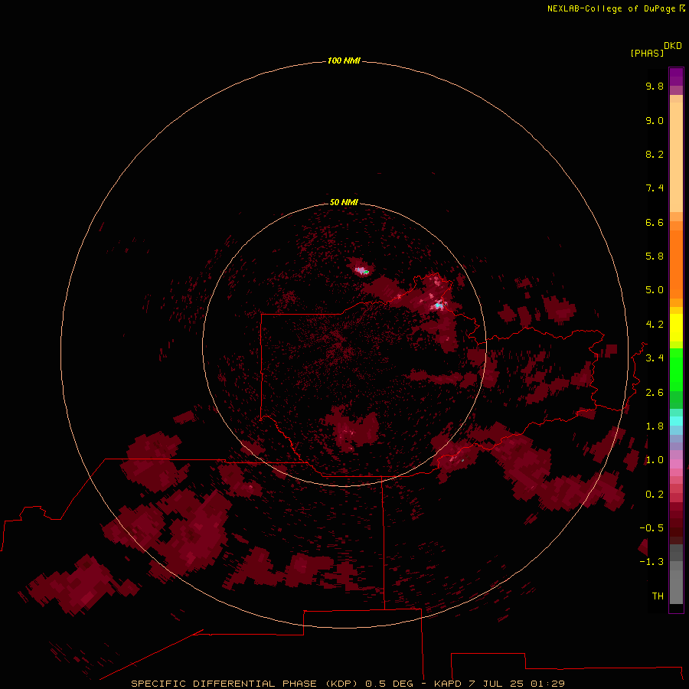The image size is (689, 689).
Task: Click the 4.2 scale value
Action: 655,325
